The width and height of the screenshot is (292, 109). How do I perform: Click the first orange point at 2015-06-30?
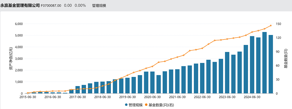tap(28, 93)
